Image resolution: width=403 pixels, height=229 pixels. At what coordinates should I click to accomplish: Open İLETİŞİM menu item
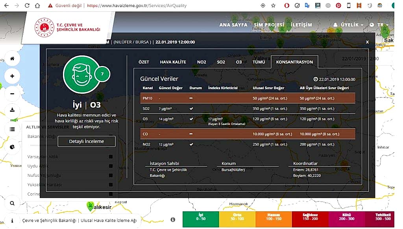pyautogui.click(x=301, y=25)
